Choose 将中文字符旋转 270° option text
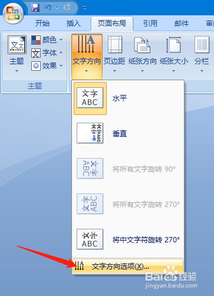Image resolution: width=214 pixels, height=296 pixels. pos(146,240)
